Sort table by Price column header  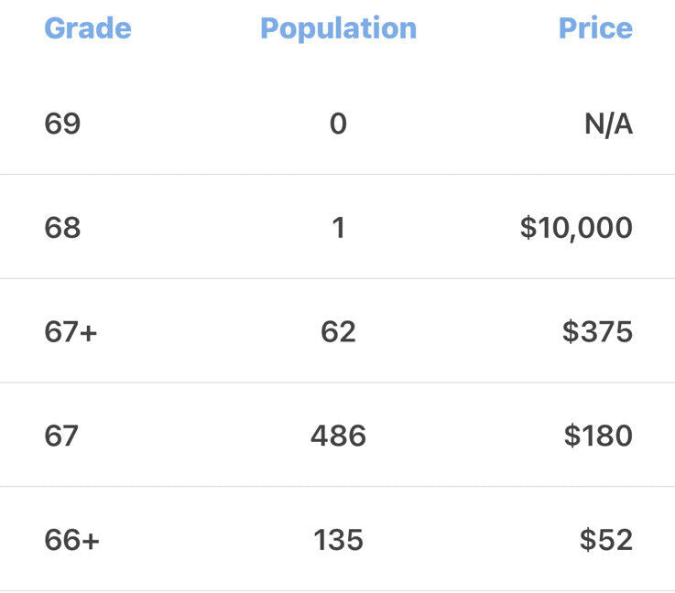pyautogui.click(x=595, y=28)
